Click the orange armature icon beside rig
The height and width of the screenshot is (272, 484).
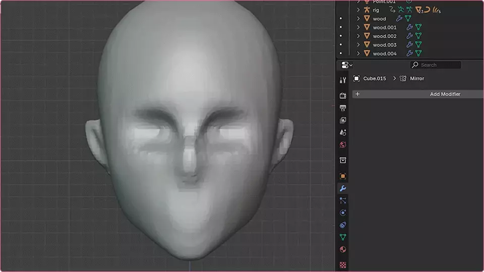[367, 10]
